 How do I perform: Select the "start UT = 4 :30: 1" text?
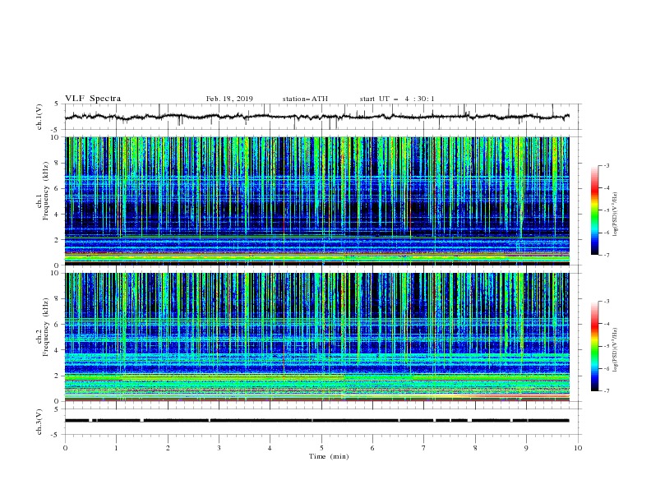point(397,99)
